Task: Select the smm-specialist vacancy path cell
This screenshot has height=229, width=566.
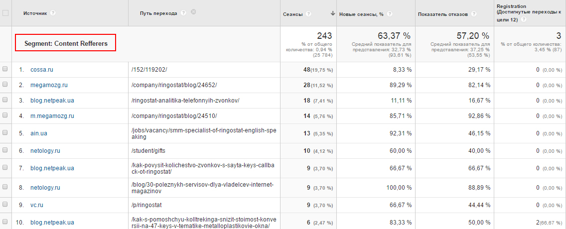Action: tap(204, 133)
